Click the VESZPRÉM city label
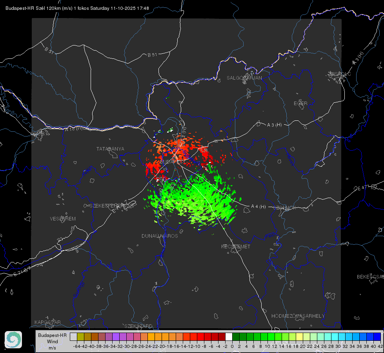The width and height of the screenshot is (384, 353). (x=63, y=218)
